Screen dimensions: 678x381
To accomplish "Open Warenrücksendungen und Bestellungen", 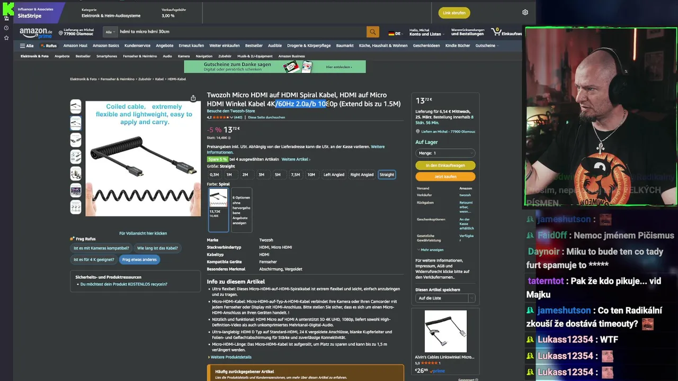I will (x=468, y=32).
